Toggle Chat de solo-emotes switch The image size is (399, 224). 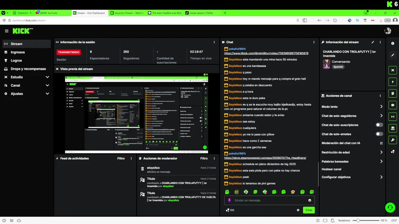tap(379, 134)
